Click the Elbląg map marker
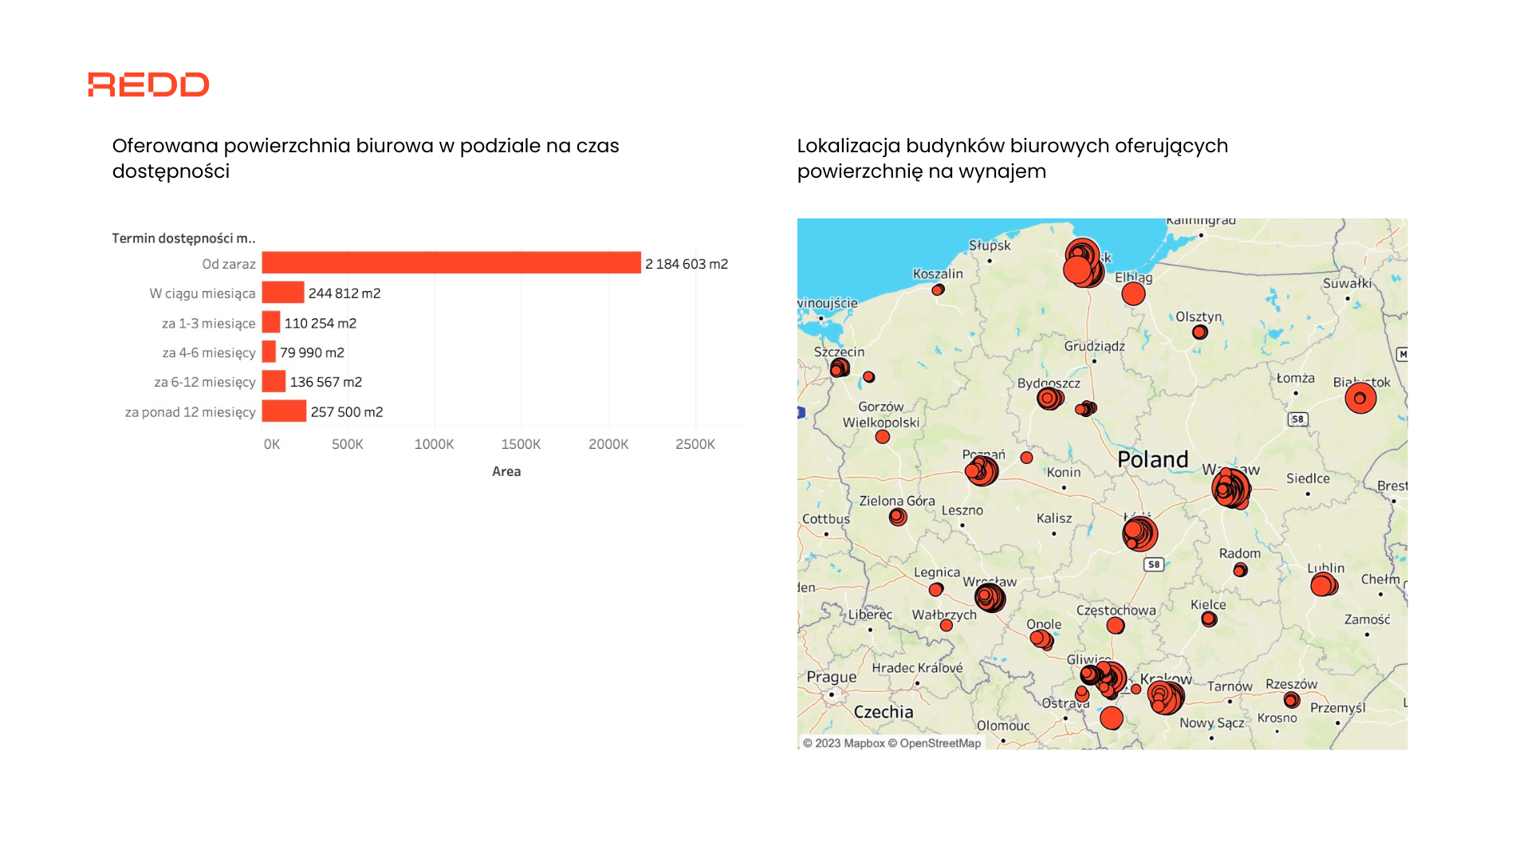Viewport: 1531px width, 861px height. point(1133,294)
